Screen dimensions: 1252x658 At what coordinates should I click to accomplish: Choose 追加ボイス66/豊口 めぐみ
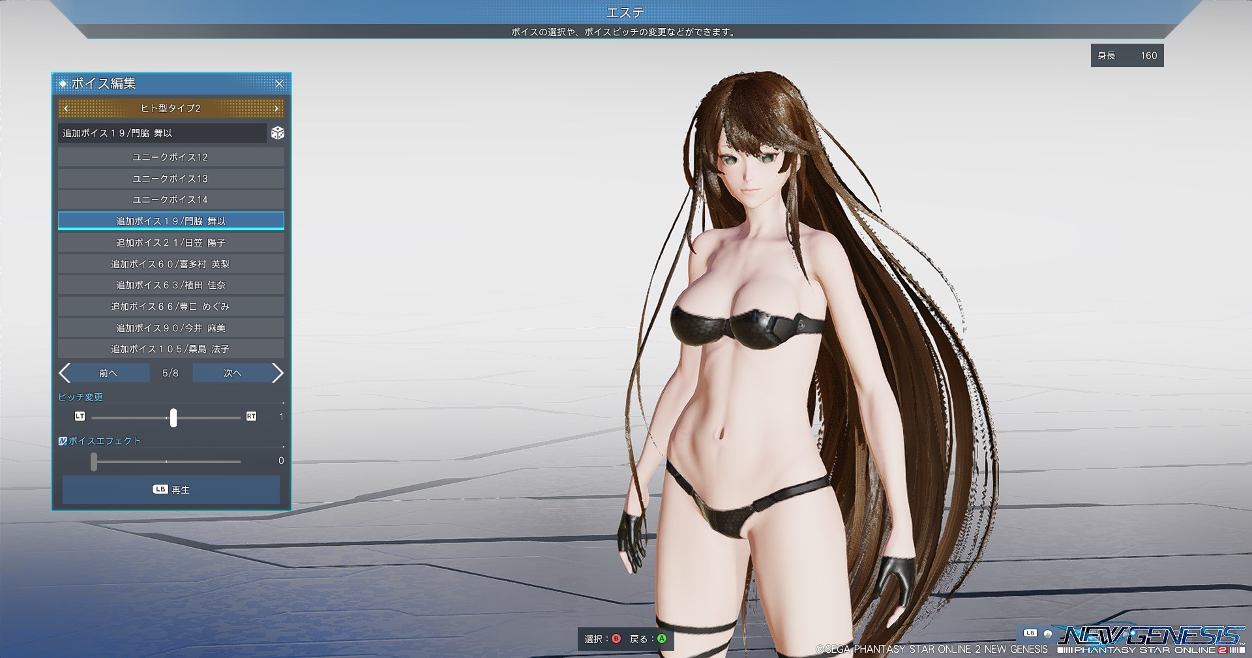171,307
